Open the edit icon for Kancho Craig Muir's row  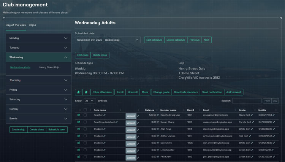click(x=79, y=115)
